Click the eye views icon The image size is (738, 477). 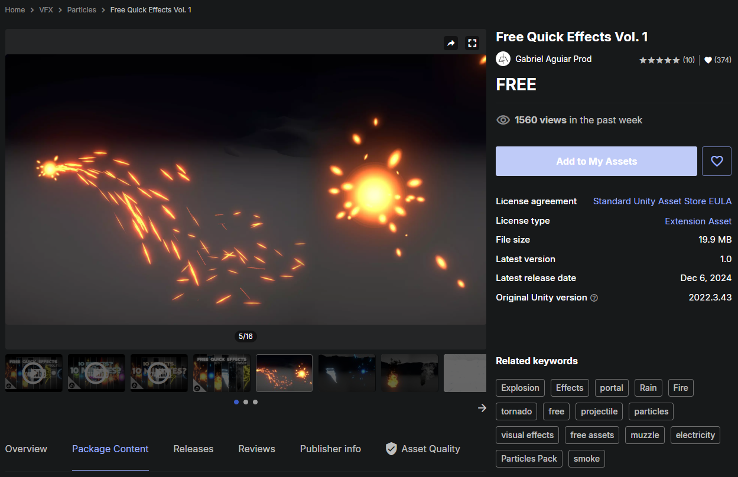503,120
